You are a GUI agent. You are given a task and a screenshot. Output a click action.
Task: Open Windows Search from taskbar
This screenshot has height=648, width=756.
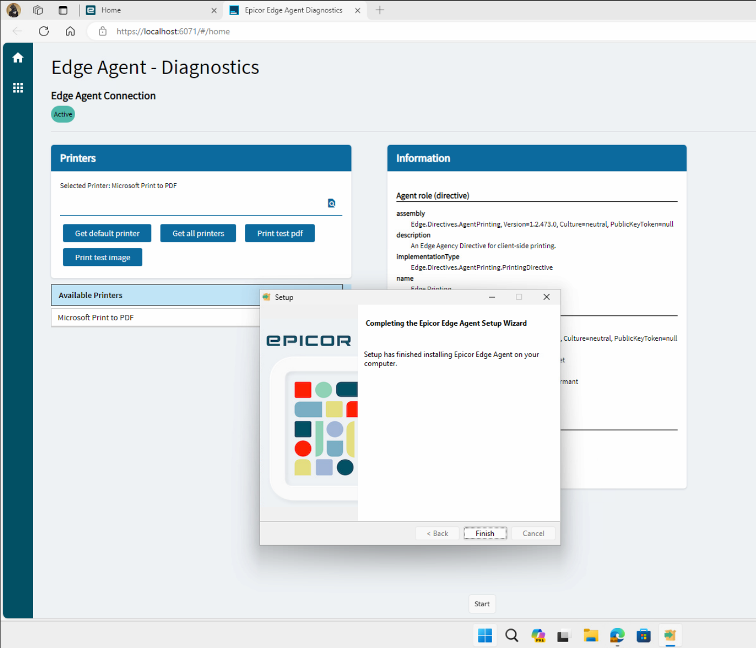click(512, 636)
